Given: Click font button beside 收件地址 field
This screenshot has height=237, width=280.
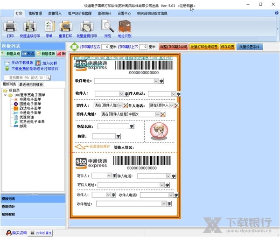Looking at the screenshot, I should point(161,81).
